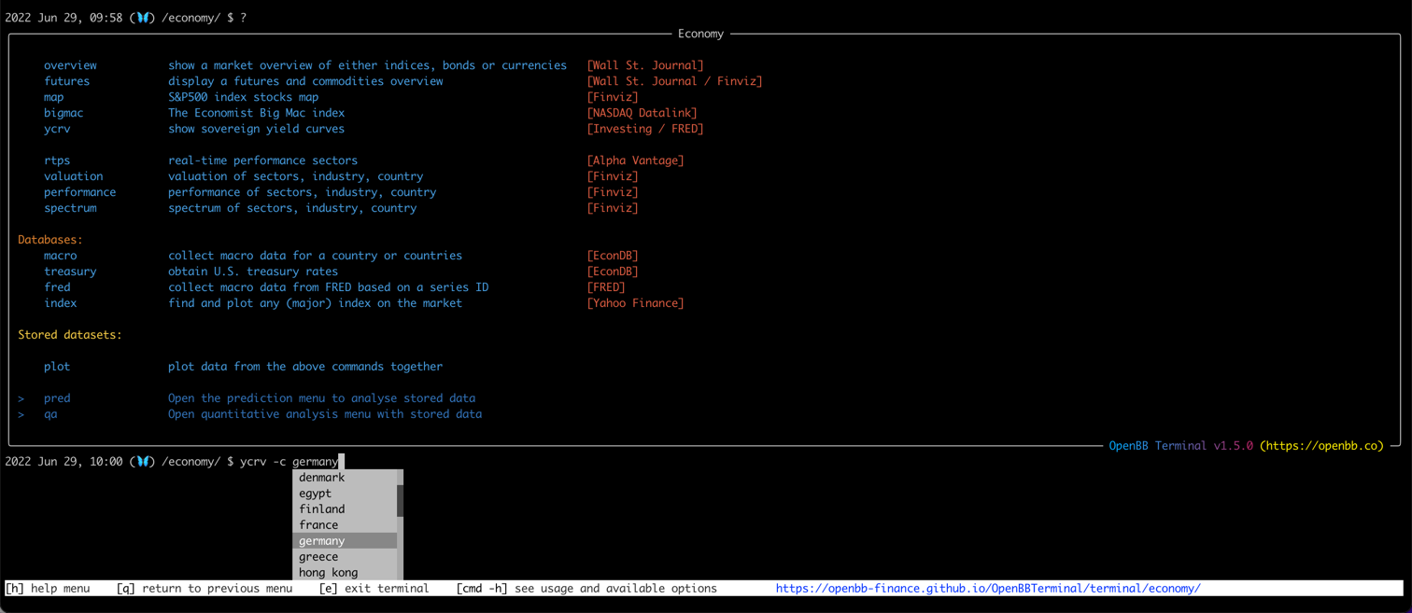The width and height of the screenshot is (1412, 613).
Task: Click the 'overview' command name
Action: tap(70, 65)
